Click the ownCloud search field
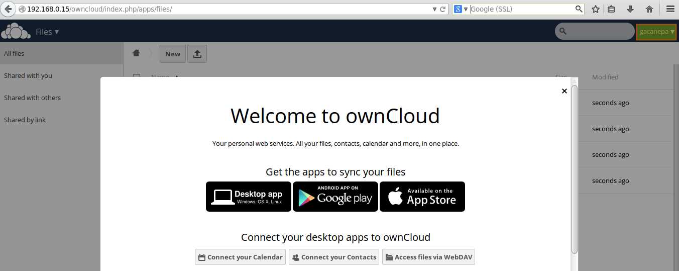This screenshot has height=271, width=679. (595, 31)
